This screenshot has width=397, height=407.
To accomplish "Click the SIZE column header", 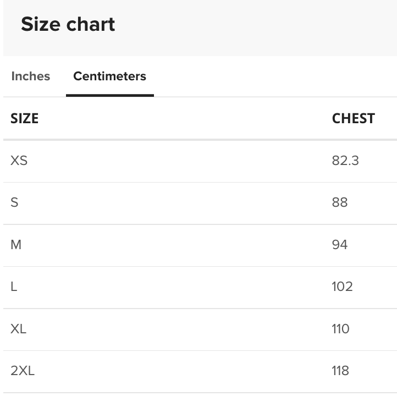I will (24, 118).
